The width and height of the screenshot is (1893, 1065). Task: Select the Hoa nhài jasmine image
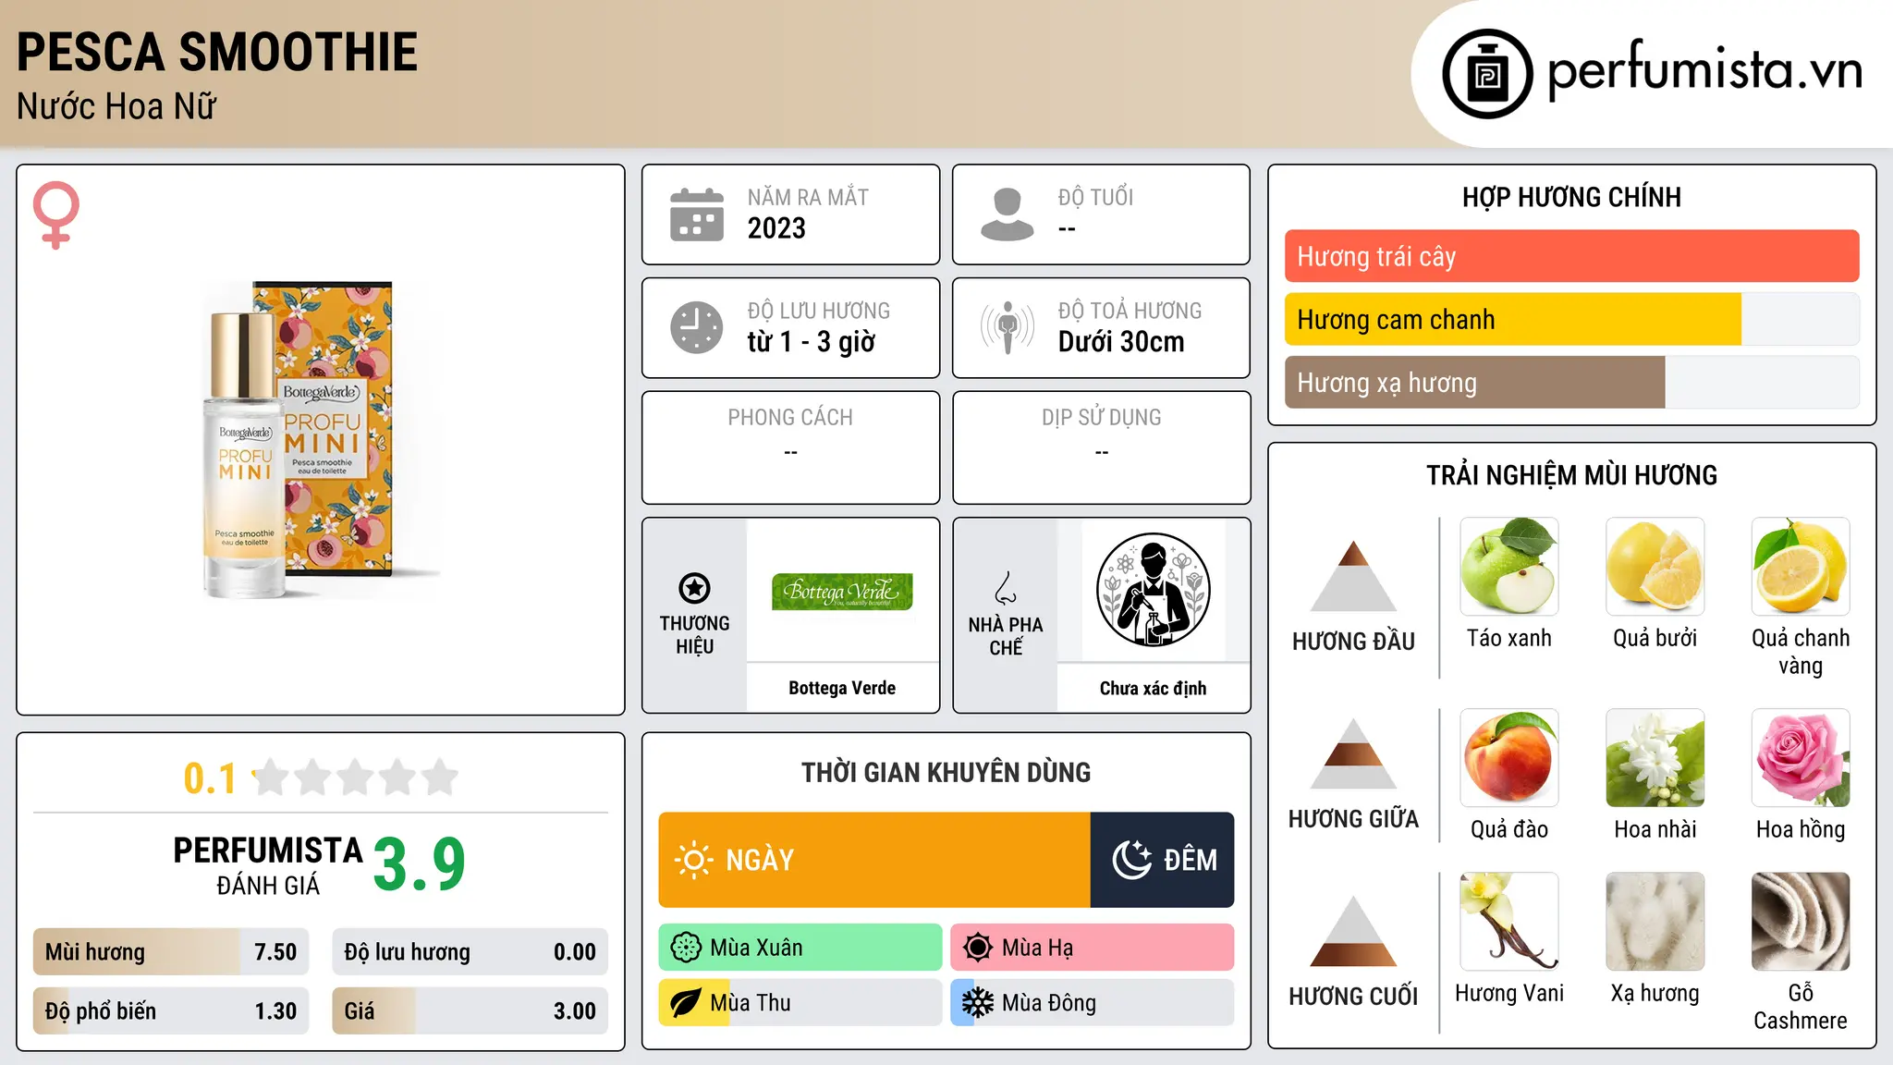click(1655, 758)
